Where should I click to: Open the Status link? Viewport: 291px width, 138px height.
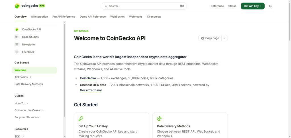[232, 6]
